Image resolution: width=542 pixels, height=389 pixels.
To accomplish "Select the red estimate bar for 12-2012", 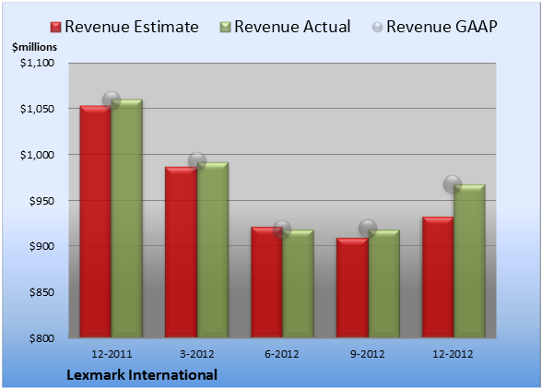I will (438, 277).
